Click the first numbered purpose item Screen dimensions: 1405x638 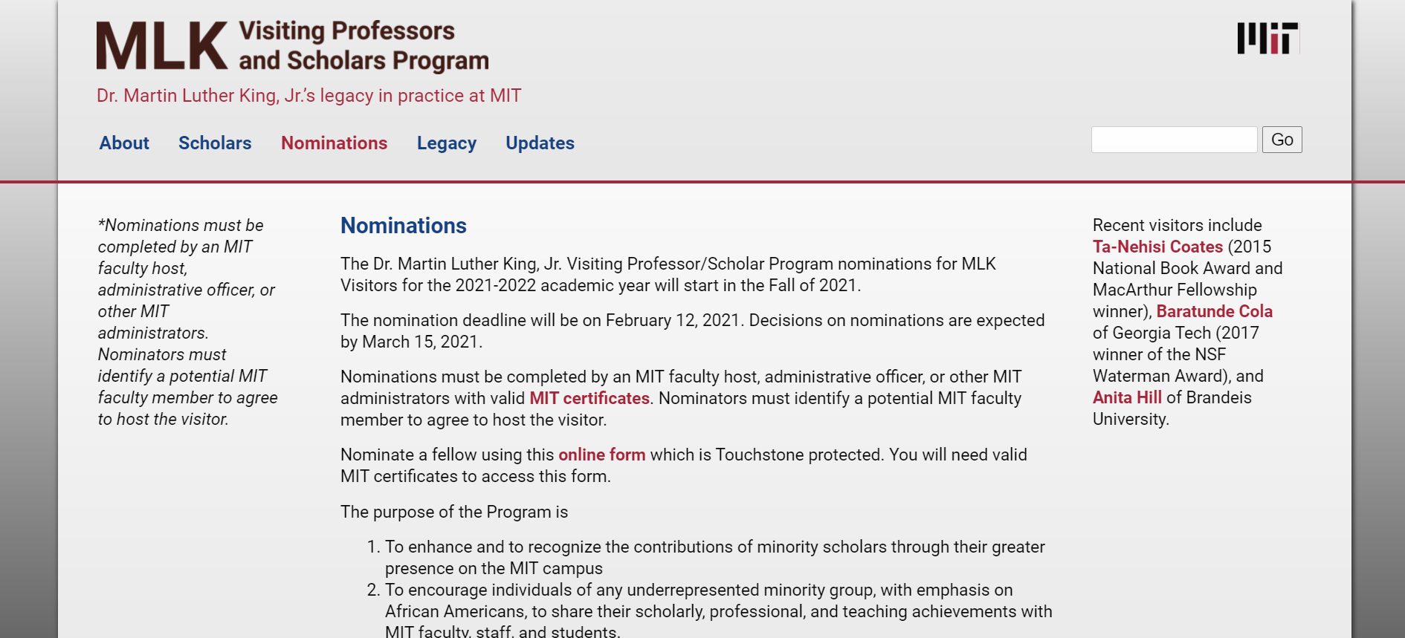click(714, 557)
